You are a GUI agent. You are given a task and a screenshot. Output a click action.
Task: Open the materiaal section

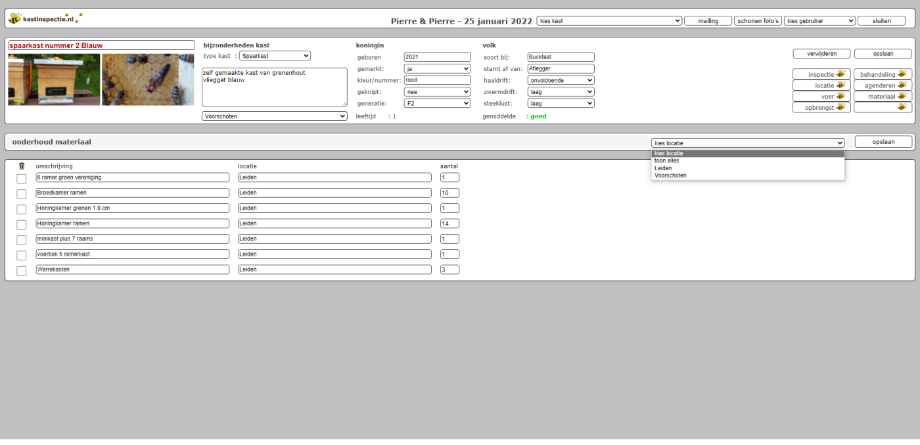[x=883, y=96]
